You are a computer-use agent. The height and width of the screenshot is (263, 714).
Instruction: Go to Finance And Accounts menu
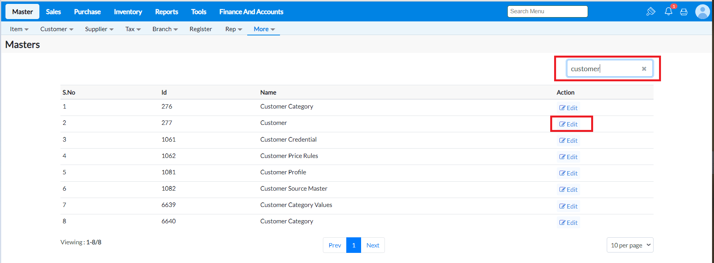(x=251, y=12)
